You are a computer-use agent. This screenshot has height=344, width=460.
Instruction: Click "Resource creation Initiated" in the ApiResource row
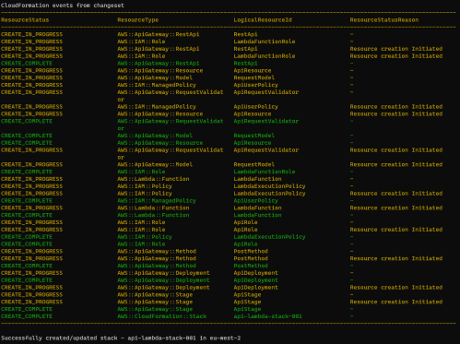396,114
